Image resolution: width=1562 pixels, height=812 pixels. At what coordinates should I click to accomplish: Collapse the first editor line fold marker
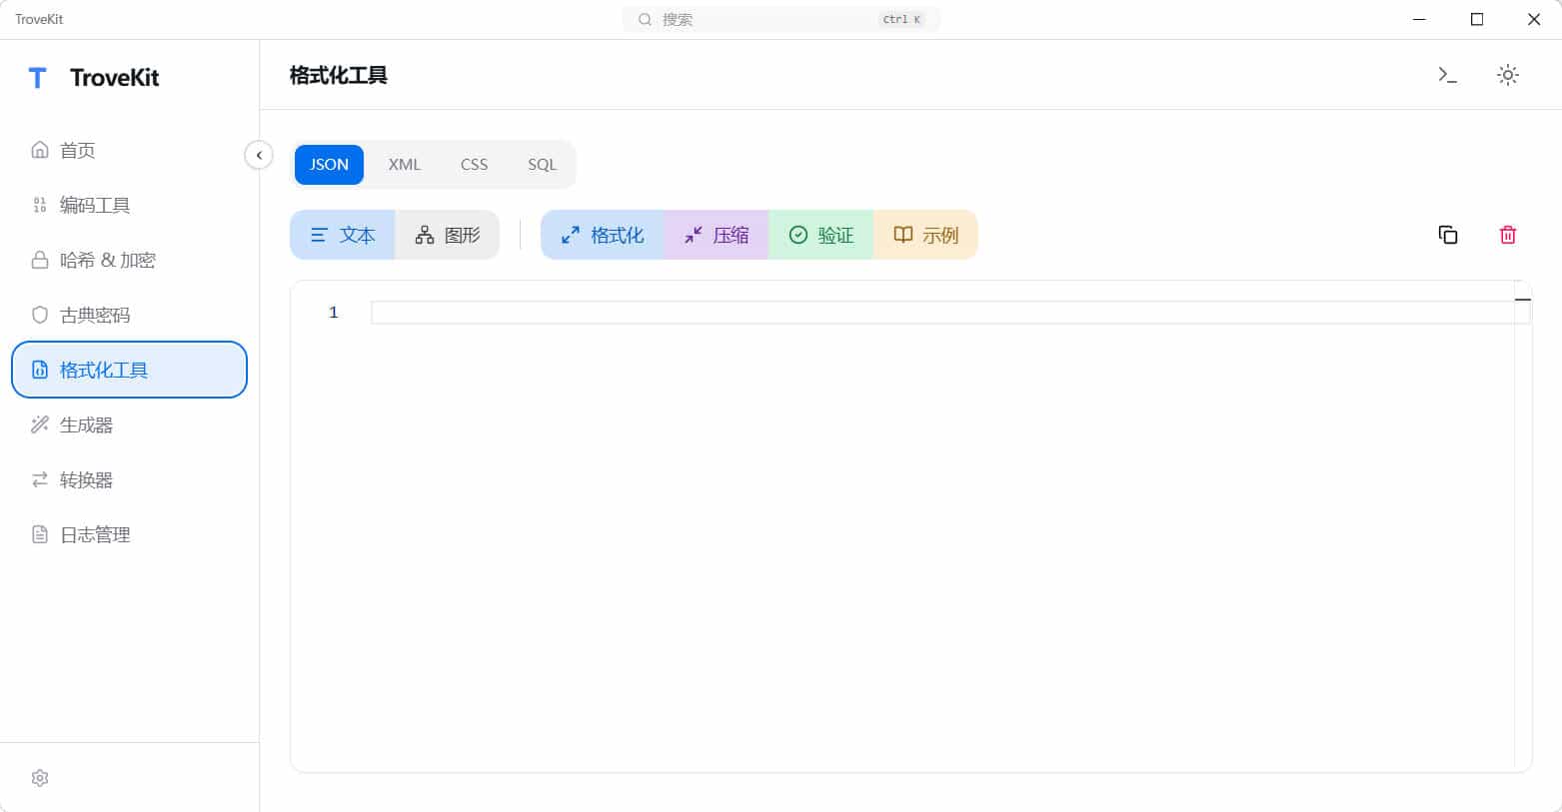click(x=1522, y=299)
